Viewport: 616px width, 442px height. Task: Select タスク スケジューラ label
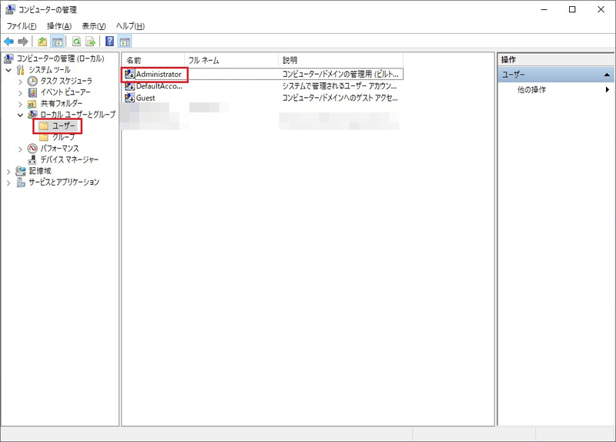[x=66, y=82]
